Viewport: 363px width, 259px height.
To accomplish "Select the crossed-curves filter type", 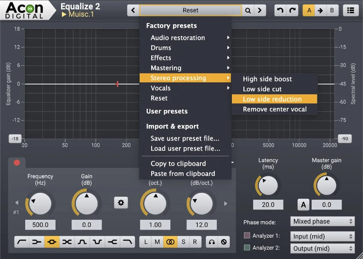I will tap(67, 242).
